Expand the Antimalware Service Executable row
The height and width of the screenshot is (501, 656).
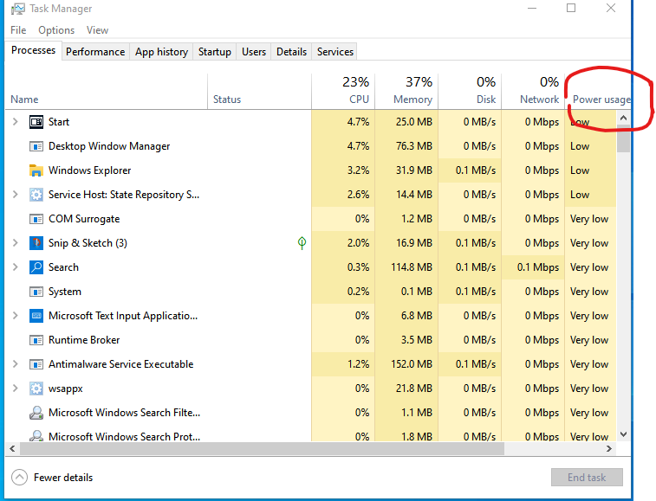click(16, 364)
